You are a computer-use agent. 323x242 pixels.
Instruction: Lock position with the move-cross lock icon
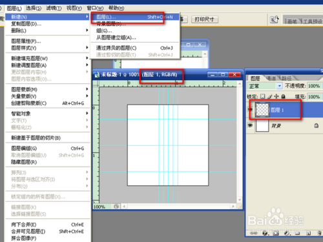pos(276,97)
